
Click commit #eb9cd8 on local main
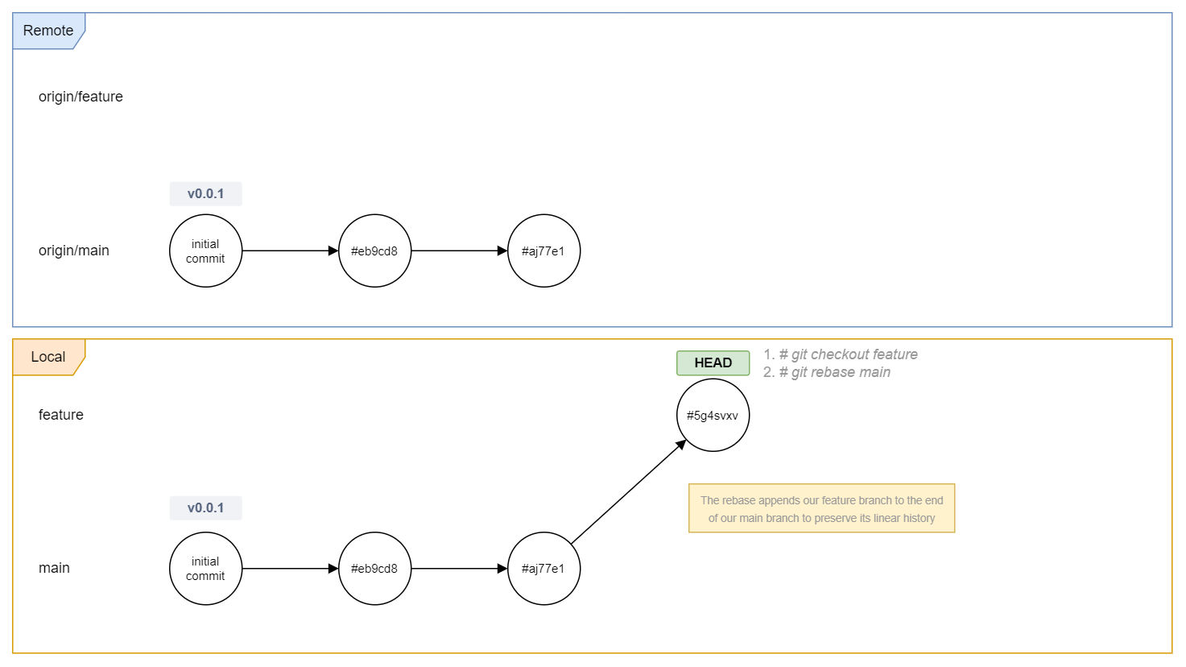tap(374, 569)
